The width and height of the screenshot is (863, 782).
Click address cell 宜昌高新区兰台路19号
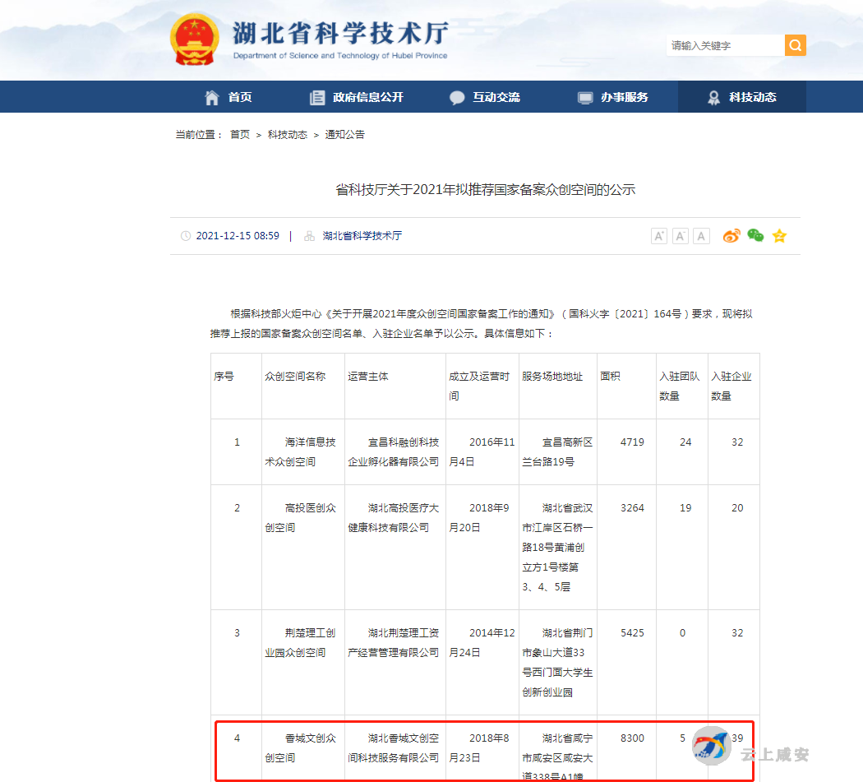point(557,451)
